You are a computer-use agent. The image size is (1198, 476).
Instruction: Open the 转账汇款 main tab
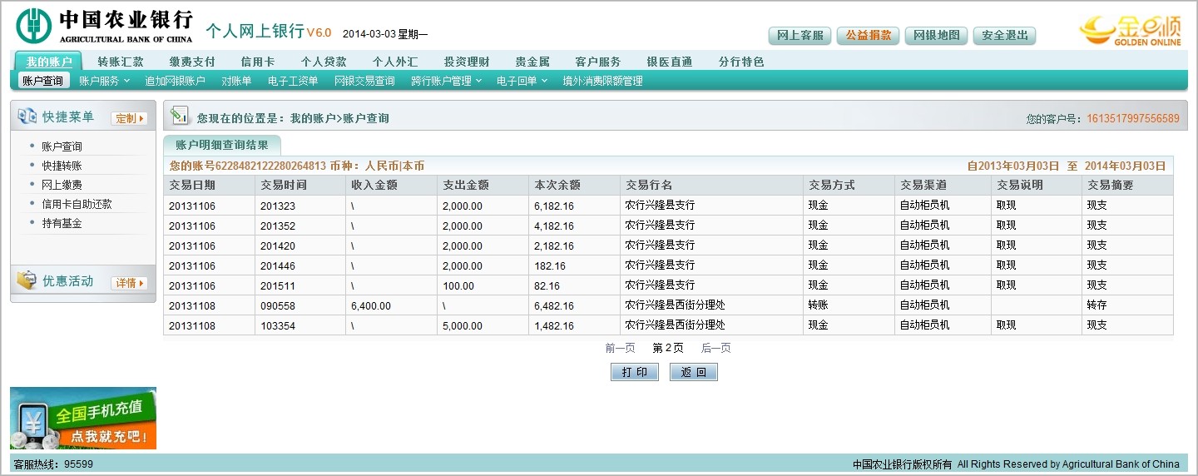(121, 62)
